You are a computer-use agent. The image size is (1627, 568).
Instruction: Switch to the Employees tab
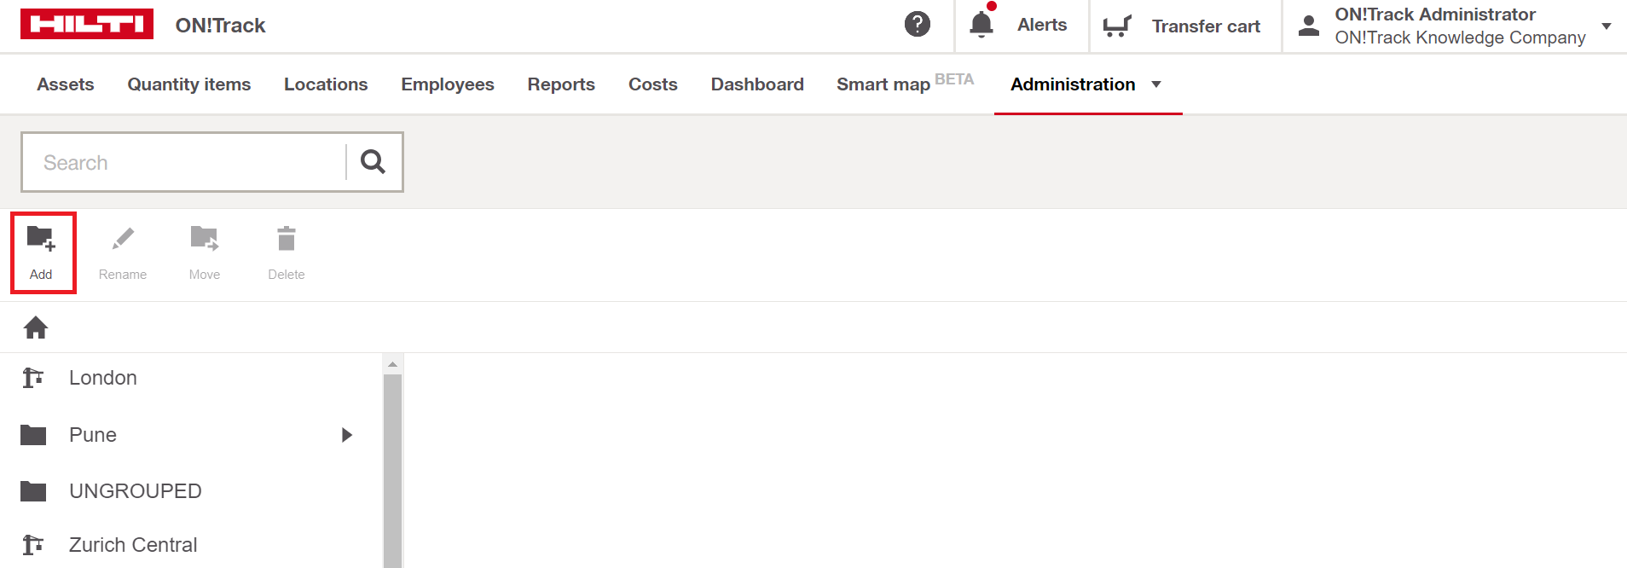click(x=448, y=84)
